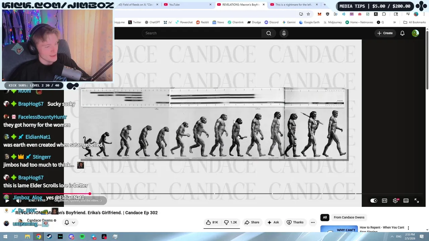Mute the video using the volume icon
Screen dimensions: 429x241
[19, 200]
